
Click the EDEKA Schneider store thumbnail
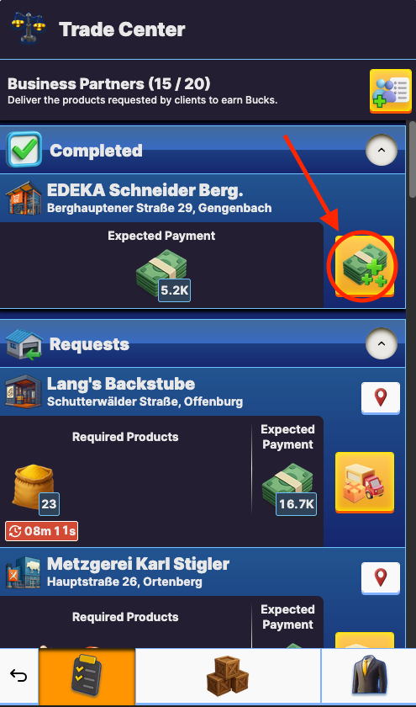(23, 198)
